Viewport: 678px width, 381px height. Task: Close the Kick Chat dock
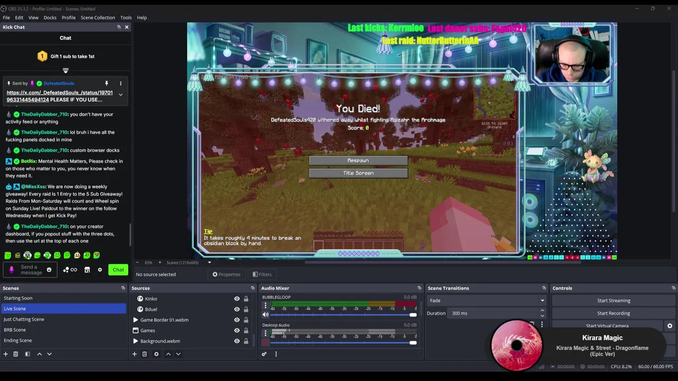tap(127, 27)
